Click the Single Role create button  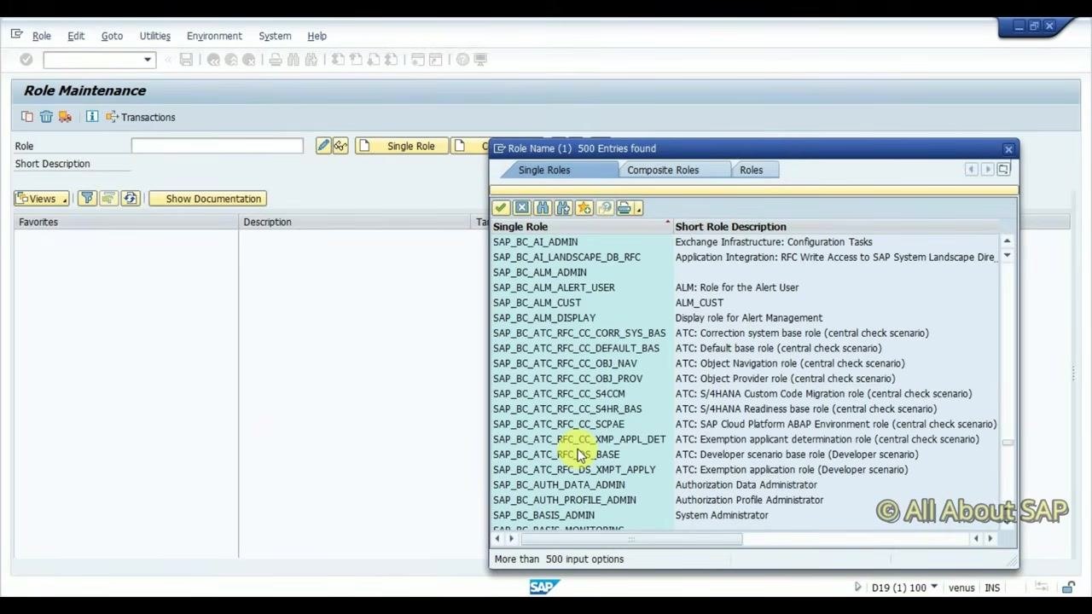[401, 146]
